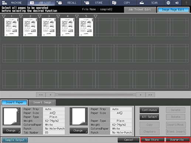191x143 pixels.
Task: Click the speaker volume icon
Action: 177,3
